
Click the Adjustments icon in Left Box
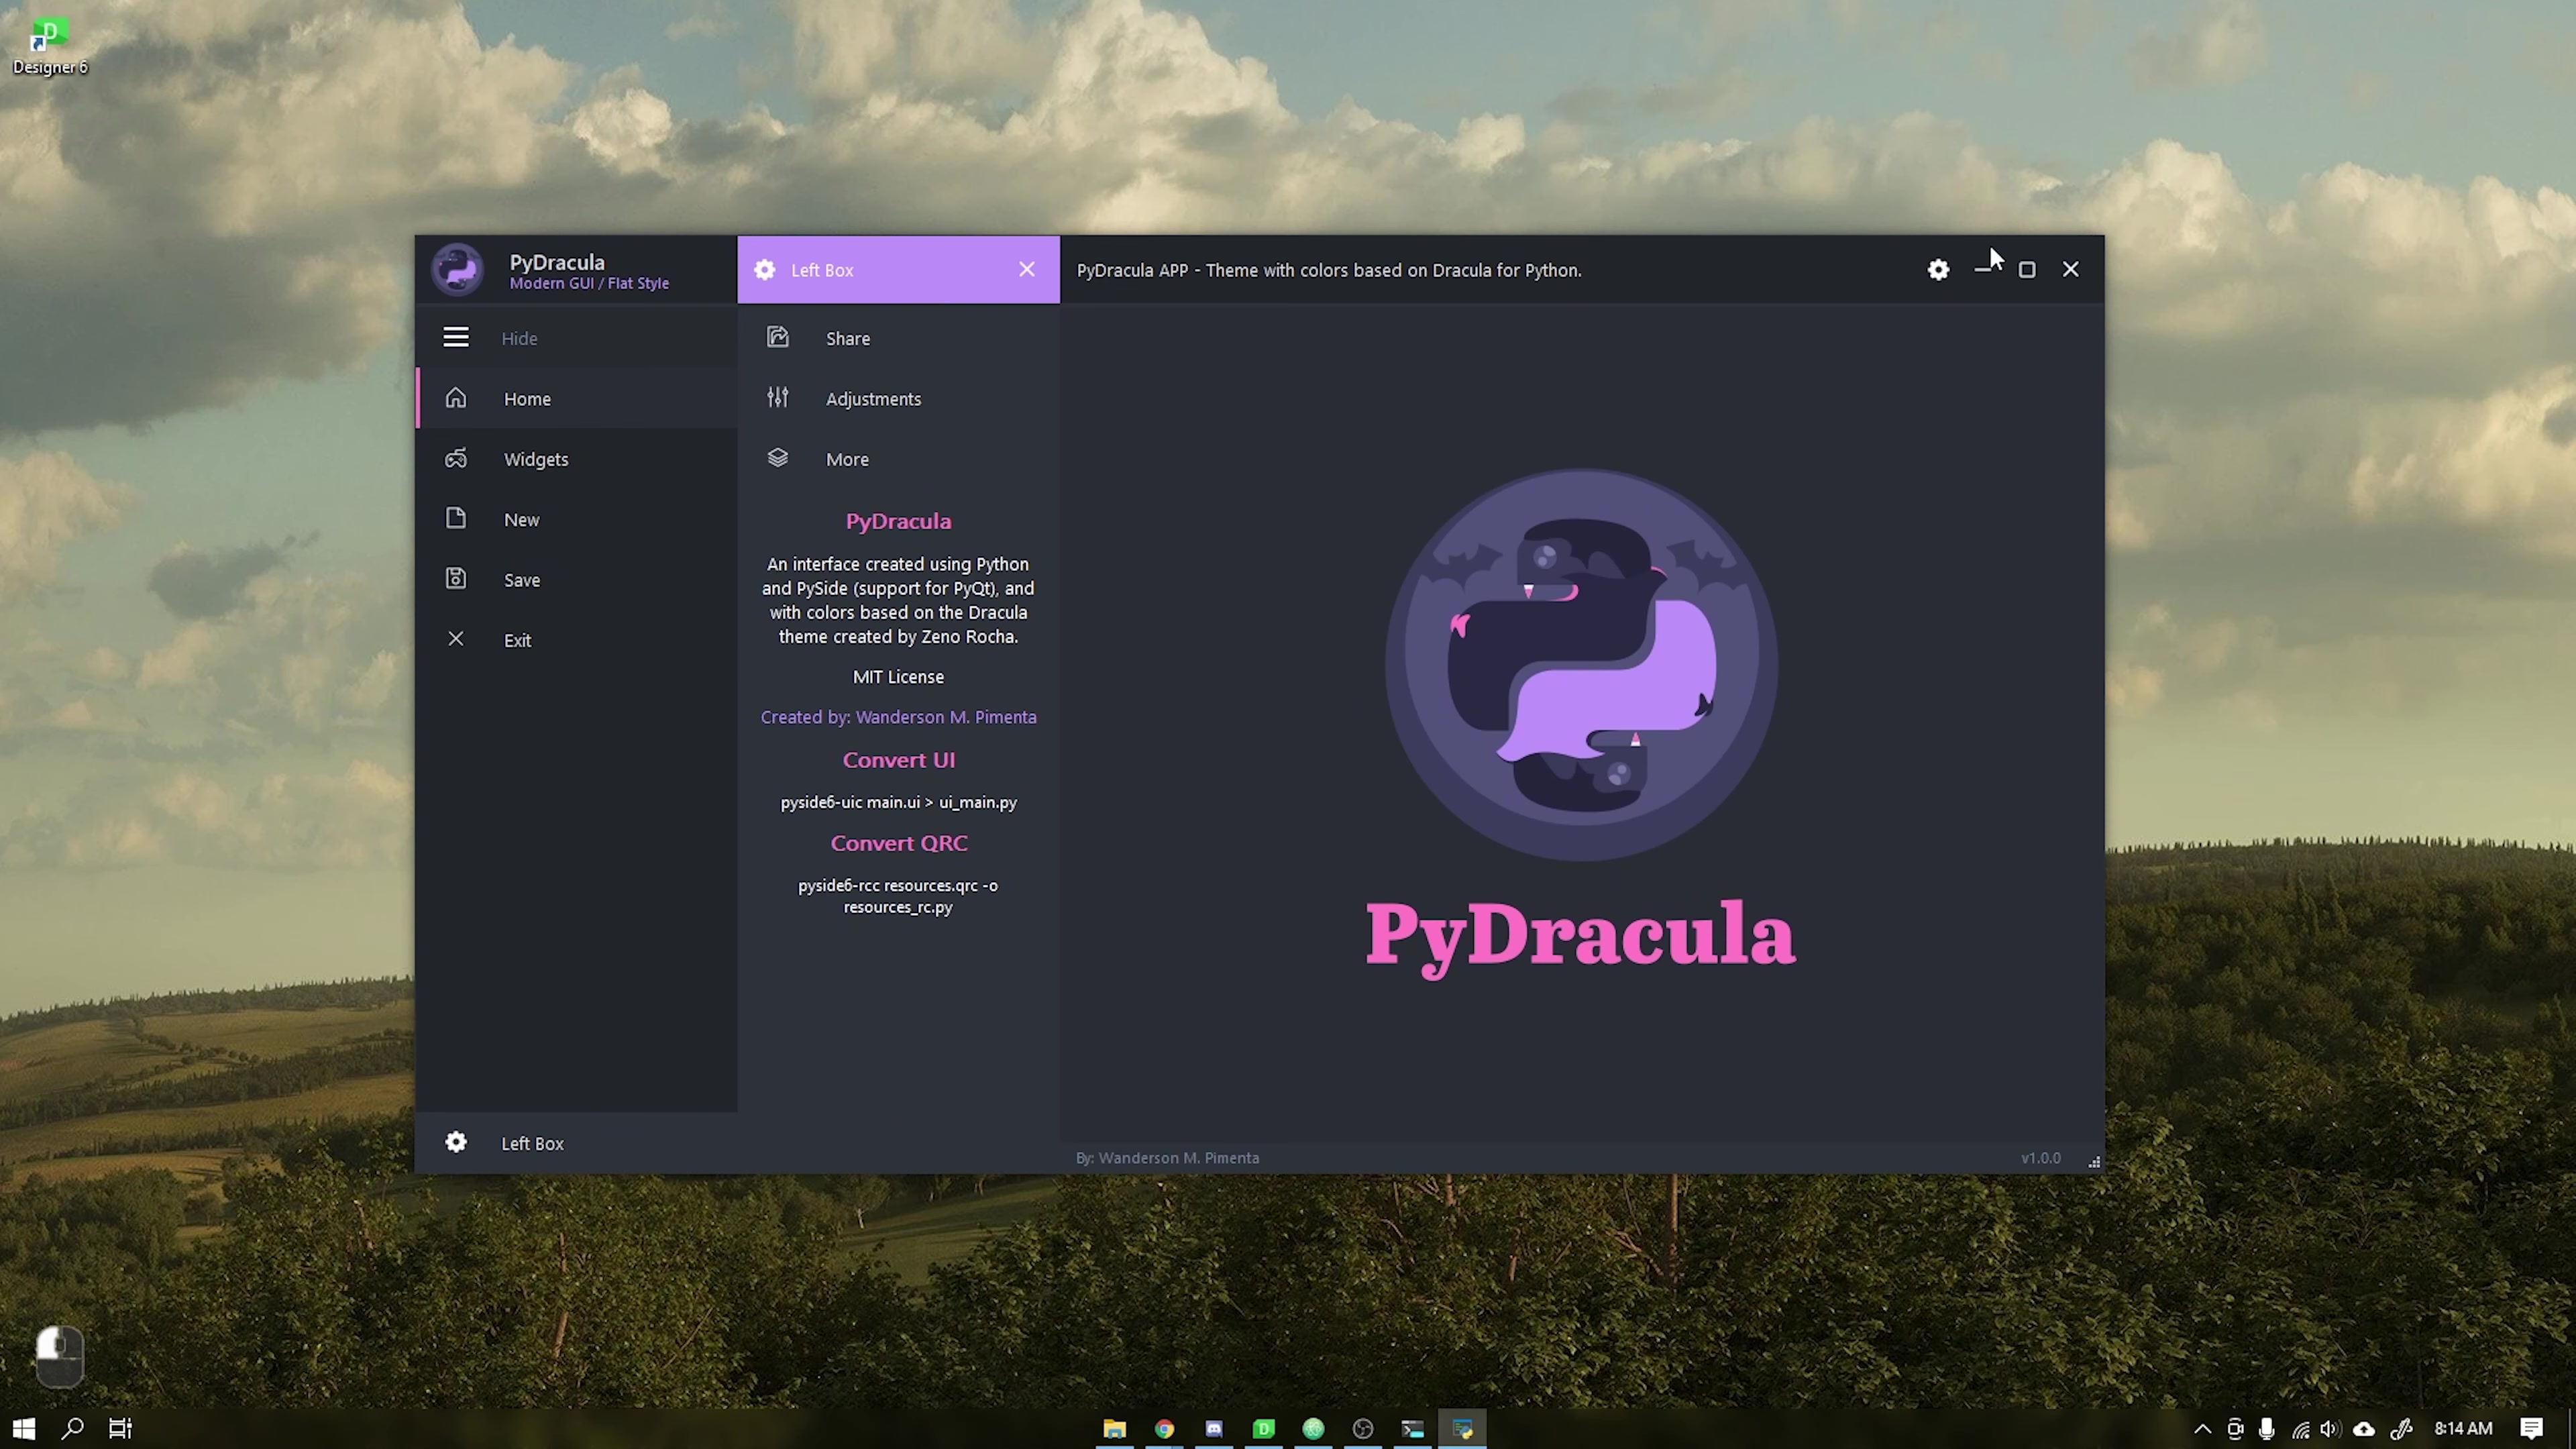(x=777, y=396)
